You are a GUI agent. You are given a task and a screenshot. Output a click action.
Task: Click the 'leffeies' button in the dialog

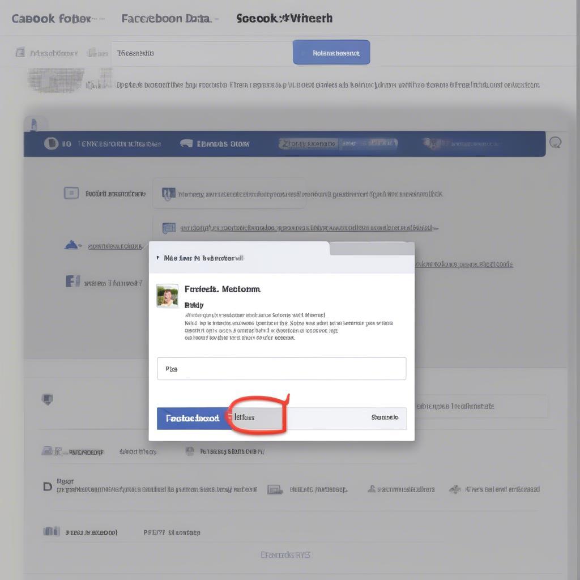click(x=257, y=417)
